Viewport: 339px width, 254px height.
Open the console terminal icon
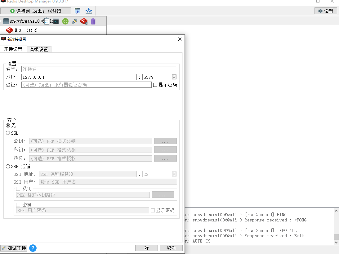[x=56, y=21]
